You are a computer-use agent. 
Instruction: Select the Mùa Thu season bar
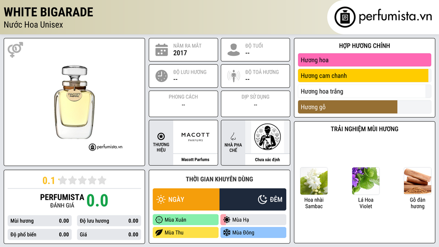(x=186, y=232)
